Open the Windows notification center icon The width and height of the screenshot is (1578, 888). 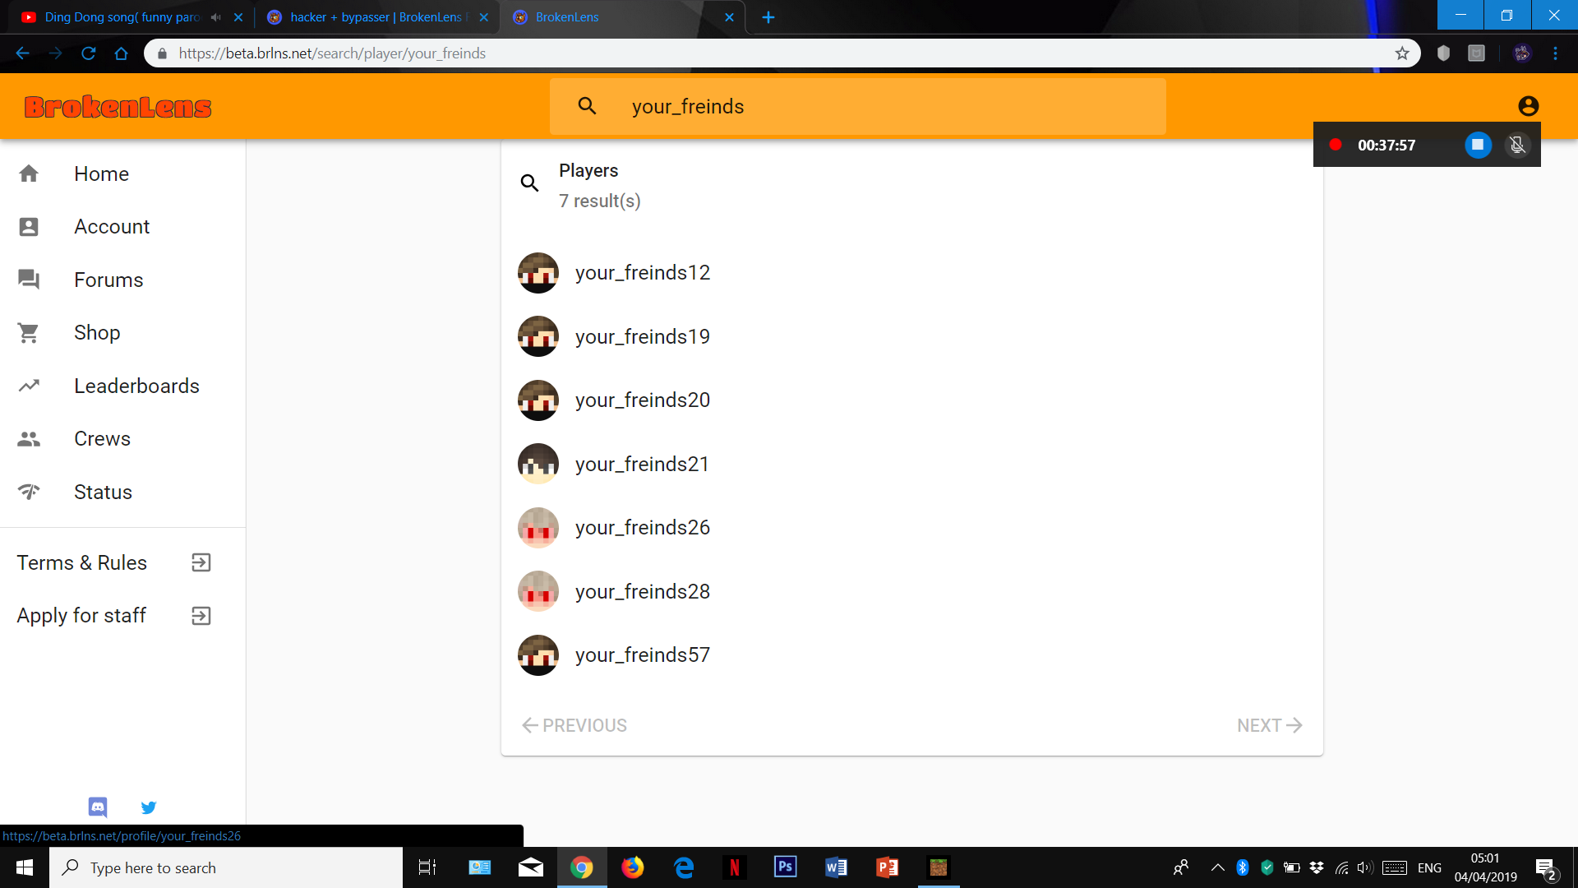[x=1546, y=868]
